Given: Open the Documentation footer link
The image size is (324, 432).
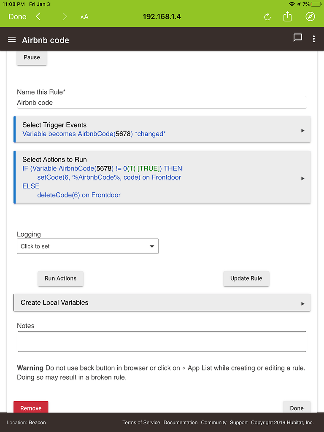Looking at the screenshot, I should tap(181, 422).
